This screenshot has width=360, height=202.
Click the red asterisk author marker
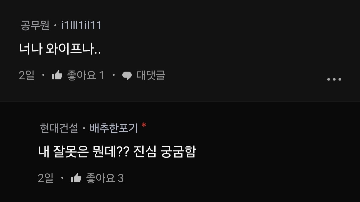tap(144, 125)
